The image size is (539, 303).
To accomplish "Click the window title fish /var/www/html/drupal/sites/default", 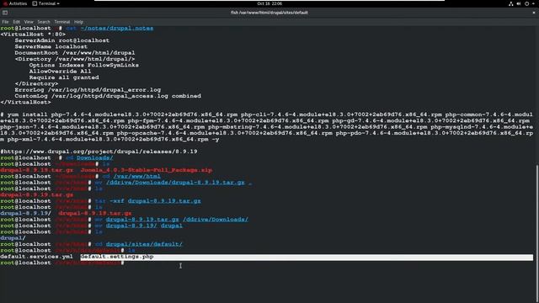I will pos(269,13).
